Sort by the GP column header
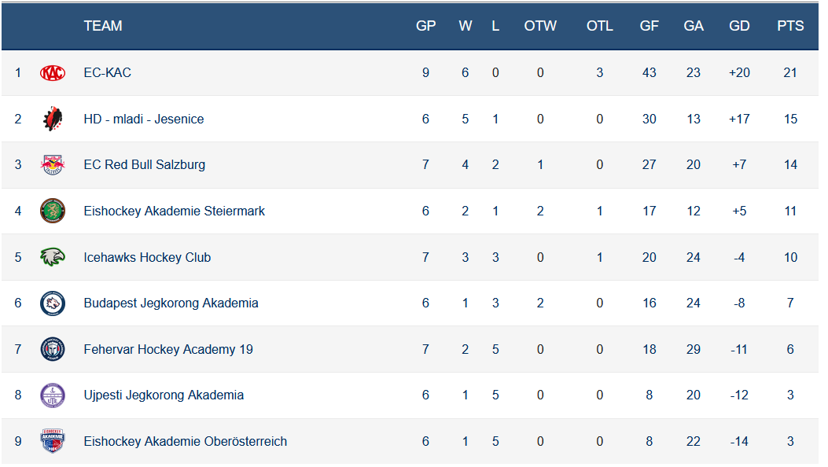This screenshot has width=828, height=467. (x=425, y=26)
